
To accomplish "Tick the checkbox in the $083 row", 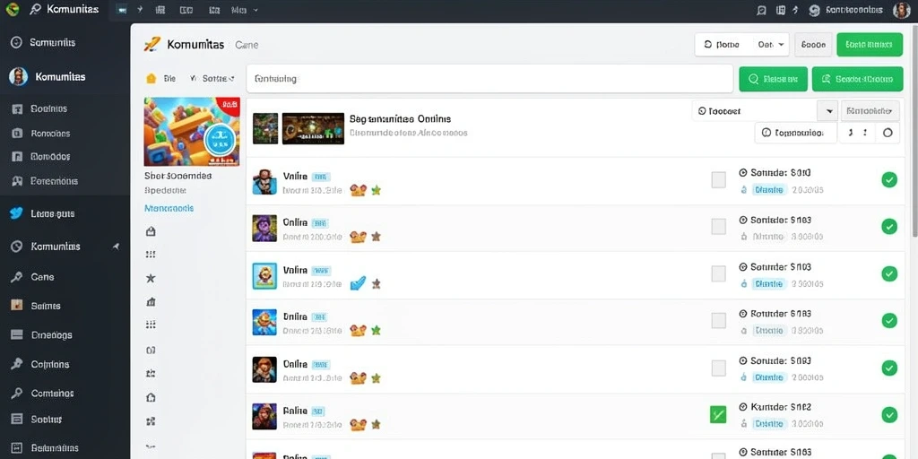I will coord(718,368).
